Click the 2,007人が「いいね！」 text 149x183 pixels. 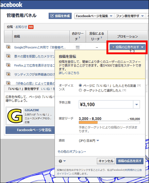click(38, 114)
